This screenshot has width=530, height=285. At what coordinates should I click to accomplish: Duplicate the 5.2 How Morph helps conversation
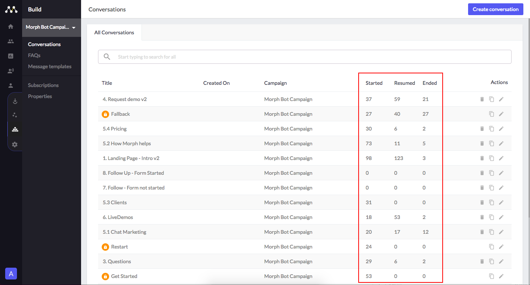coord(491,143)
